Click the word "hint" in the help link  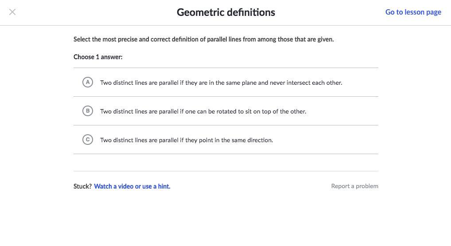click(x=164, y=186)
